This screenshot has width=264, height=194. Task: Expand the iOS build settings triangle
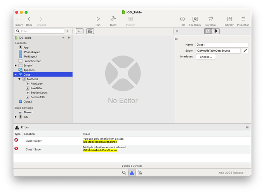(x=16, y=117)
